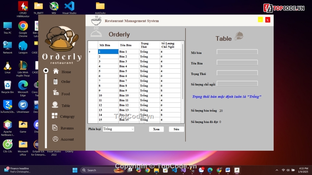Open the AnhDoAn desktop folder
The image size is (312, 175).
point(100,8)
